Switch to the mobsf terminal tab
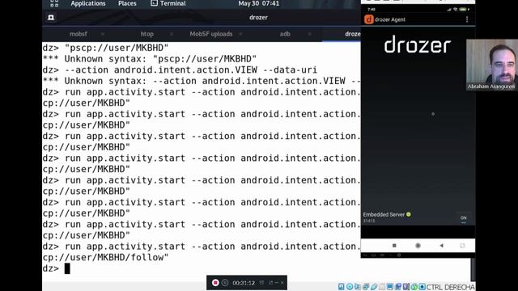This screenshot has width=518, height=291. [79, 34]
